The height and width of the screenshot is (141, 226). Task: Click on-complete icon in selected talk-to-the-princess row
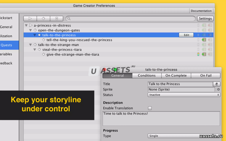tap(204, 35)
